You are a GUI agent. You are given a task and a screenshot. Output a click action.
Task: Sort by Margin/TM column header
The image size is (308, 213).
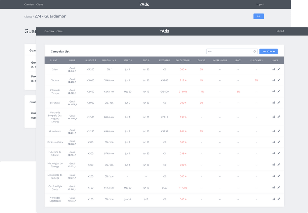109,60
